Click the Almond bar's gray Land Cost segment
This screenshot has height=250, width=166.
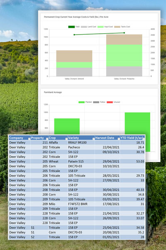tap(74, 72)
